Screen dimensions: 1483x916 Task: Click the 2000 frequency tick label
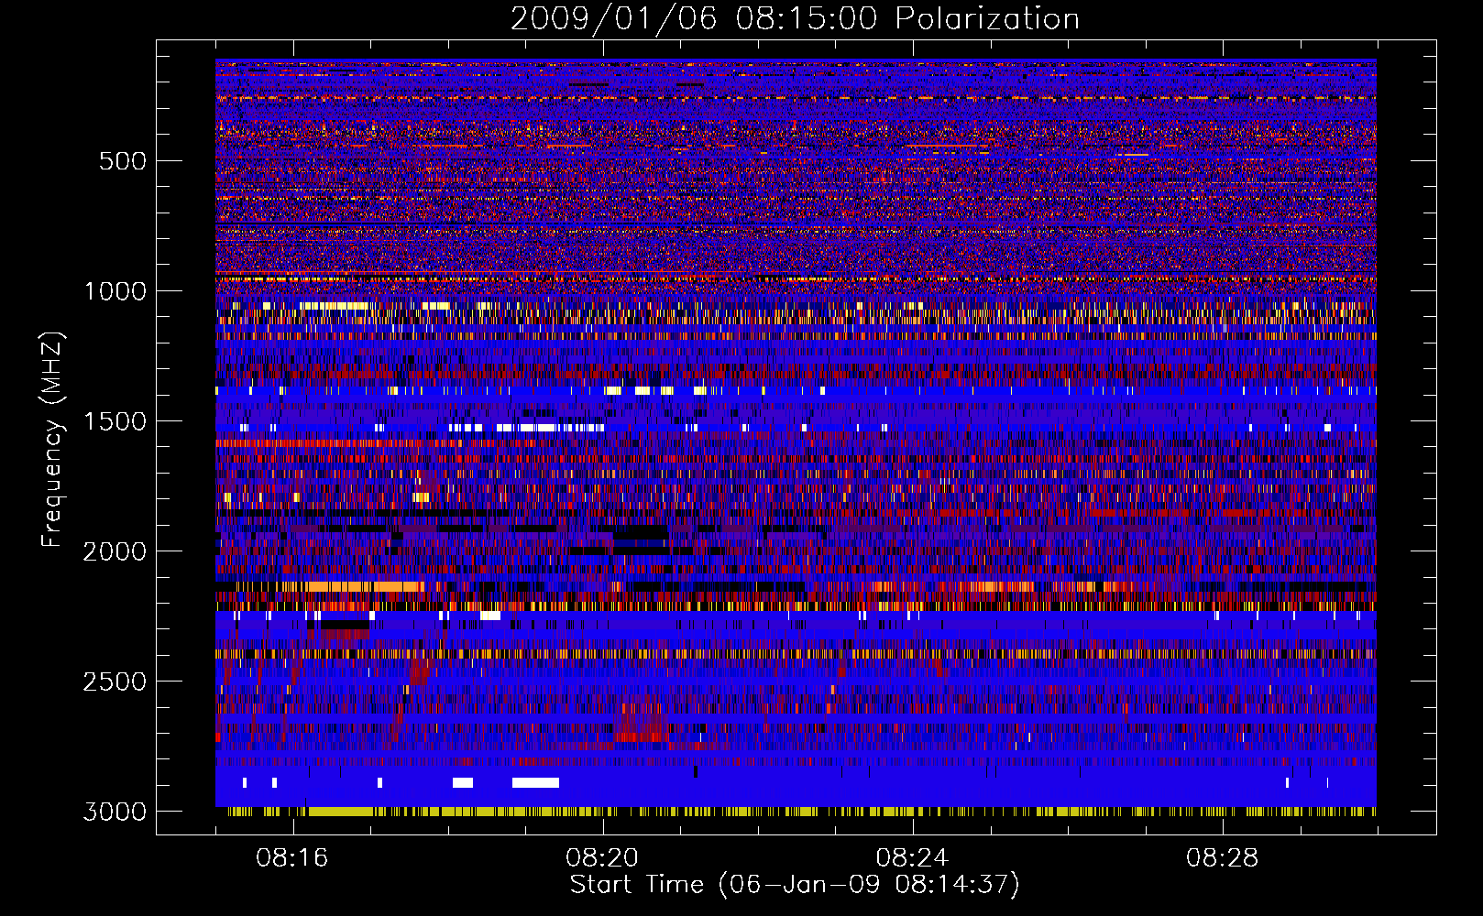pos(115,551)
